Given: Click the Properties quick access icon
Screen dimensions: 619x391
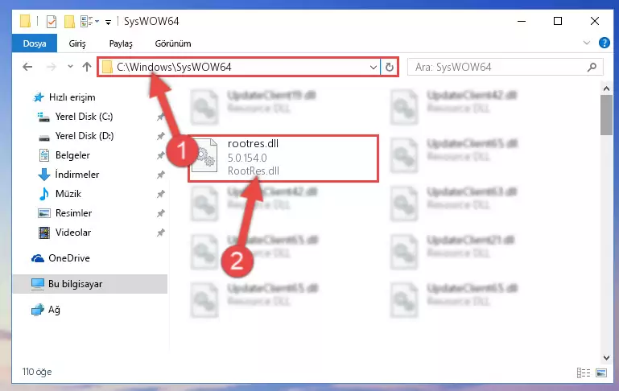Looking at the screenshot, I should pyautogui.click(x=52, y=21).
